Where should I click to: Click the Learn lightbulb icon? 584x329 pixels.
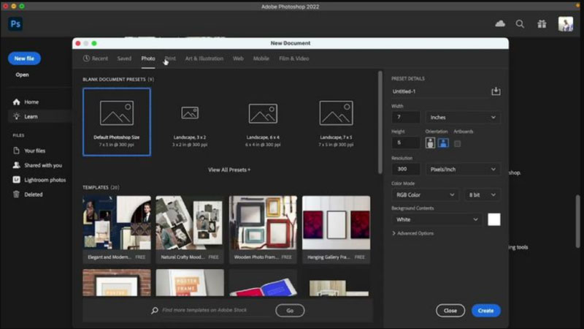(x=16, y=116)
